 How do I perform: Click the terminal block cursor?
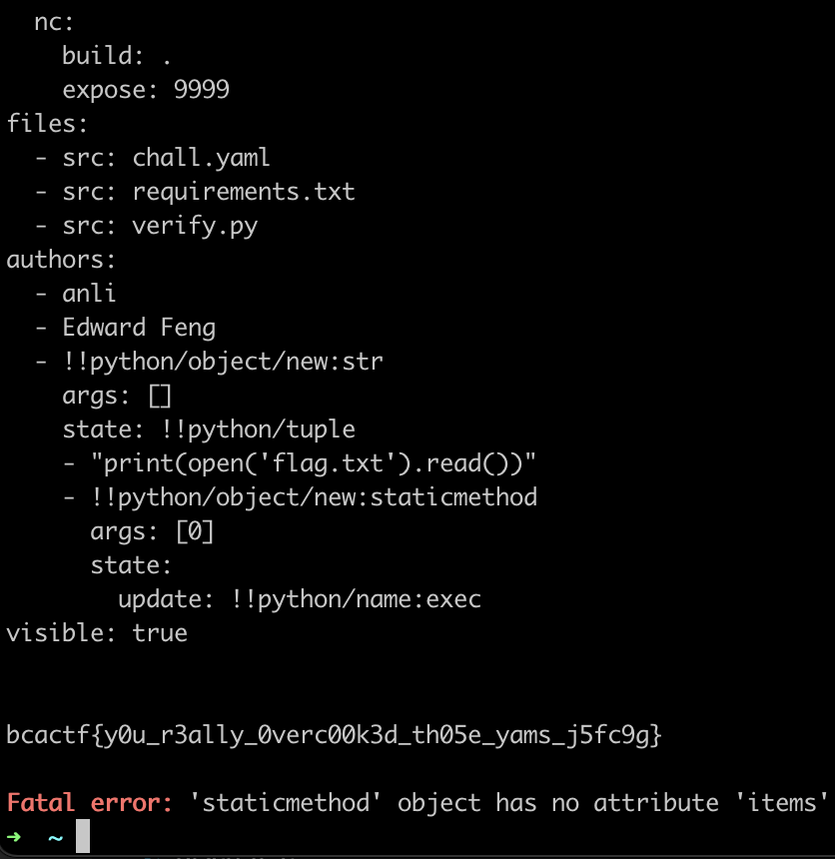pos(83,836)
